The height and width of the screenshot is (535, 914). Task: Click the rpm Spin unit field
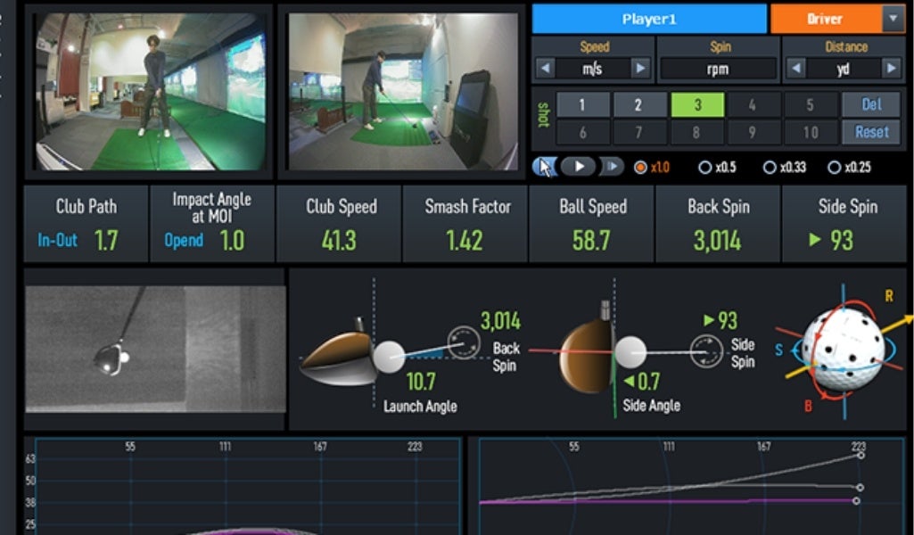[x=718, y=70]
